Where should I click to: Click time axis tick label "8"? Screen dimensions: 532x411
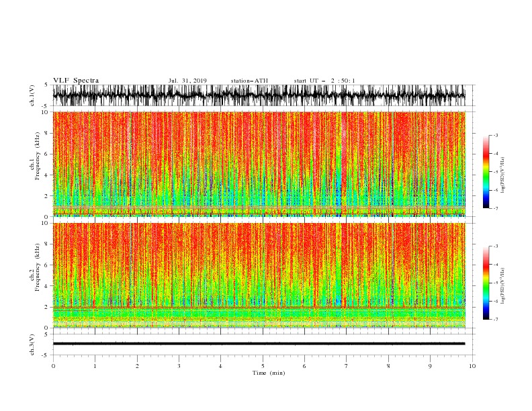point(388,366)
